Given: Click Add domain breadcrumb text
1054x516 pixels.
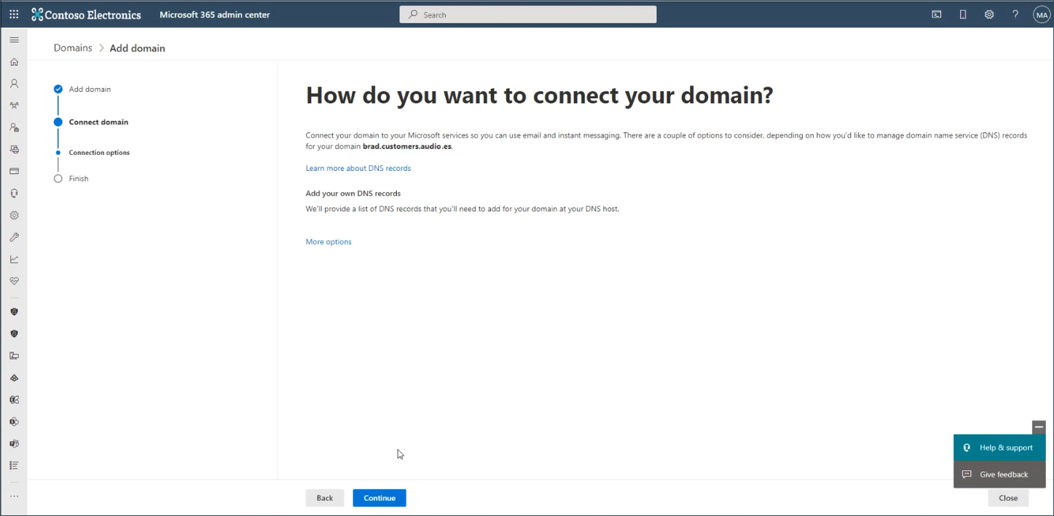Looking at the screenshot, I should point(138,48).
